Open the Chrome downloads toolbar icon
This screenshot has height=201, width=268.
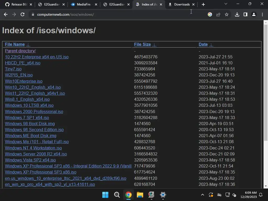pyautogui.click(x=237, y=15)
